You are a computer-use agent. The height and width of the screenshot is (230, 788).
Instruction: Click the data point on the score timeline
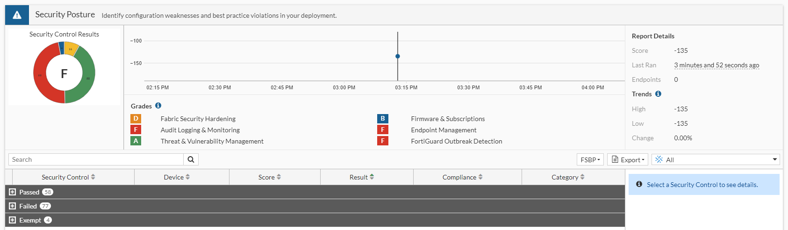[398, 56]
